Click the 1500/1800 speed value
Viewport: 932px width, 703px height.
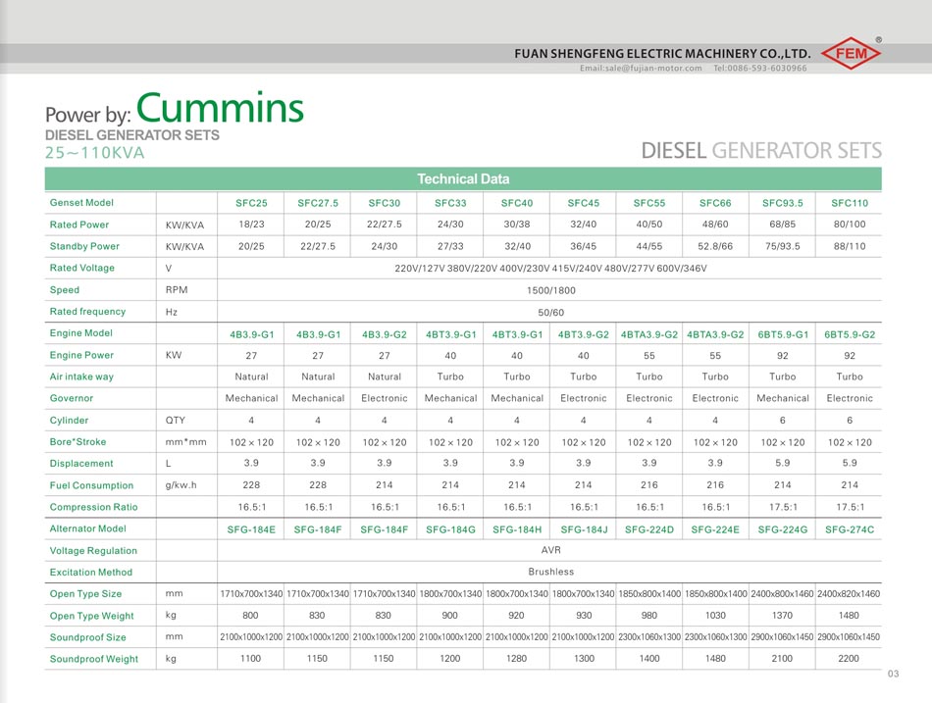[551, 290]
